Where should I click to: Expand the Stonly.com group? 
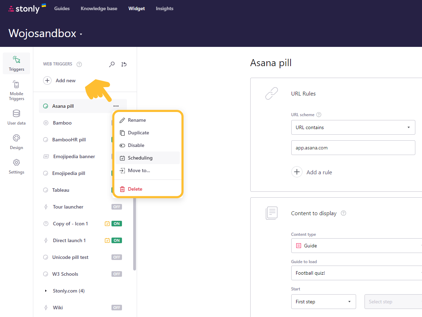tap(45, 291)
